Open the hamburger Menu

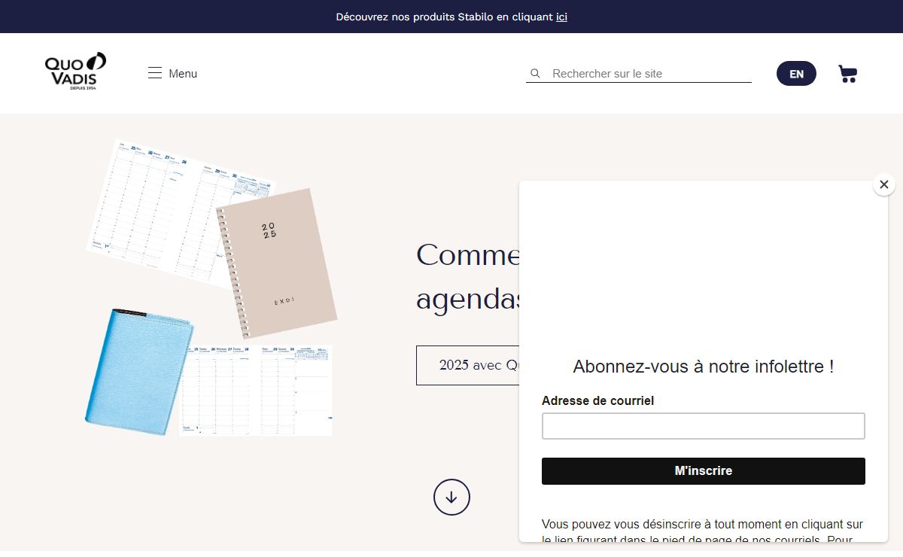[x=172, y=73]
